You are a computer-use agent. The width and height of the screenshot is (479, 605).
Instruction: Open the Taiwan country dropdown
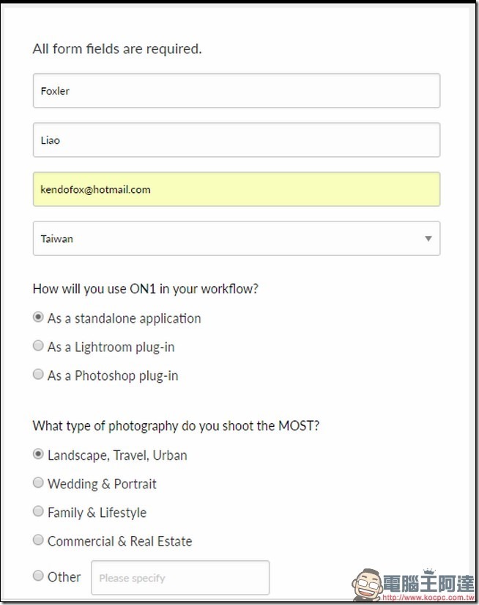[x=237, y=238]
